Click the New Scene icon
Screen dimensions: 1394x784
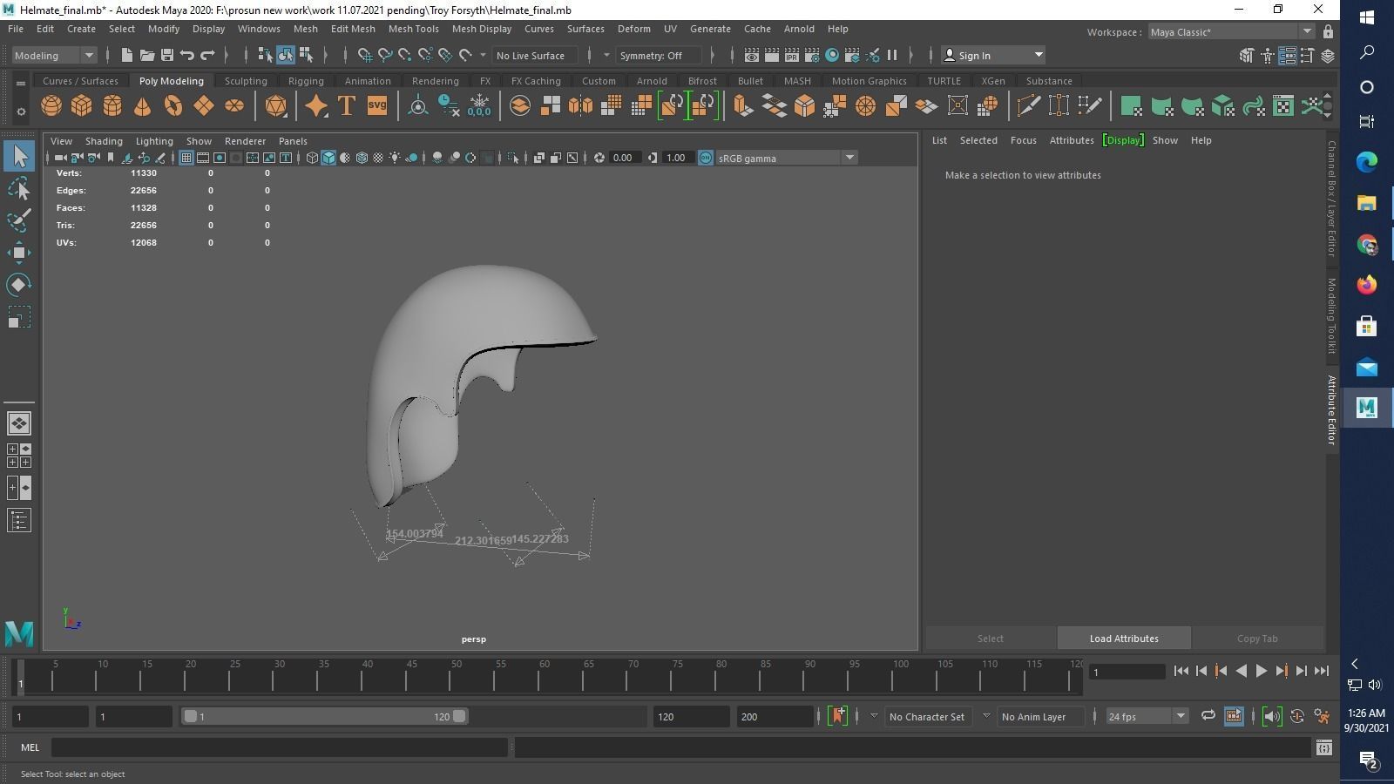click(x=127, y=55)
